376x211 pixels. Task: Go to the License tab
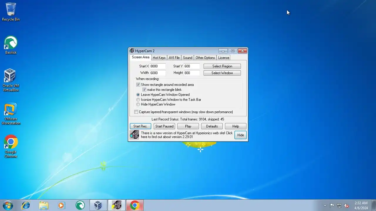click(224, 58)
